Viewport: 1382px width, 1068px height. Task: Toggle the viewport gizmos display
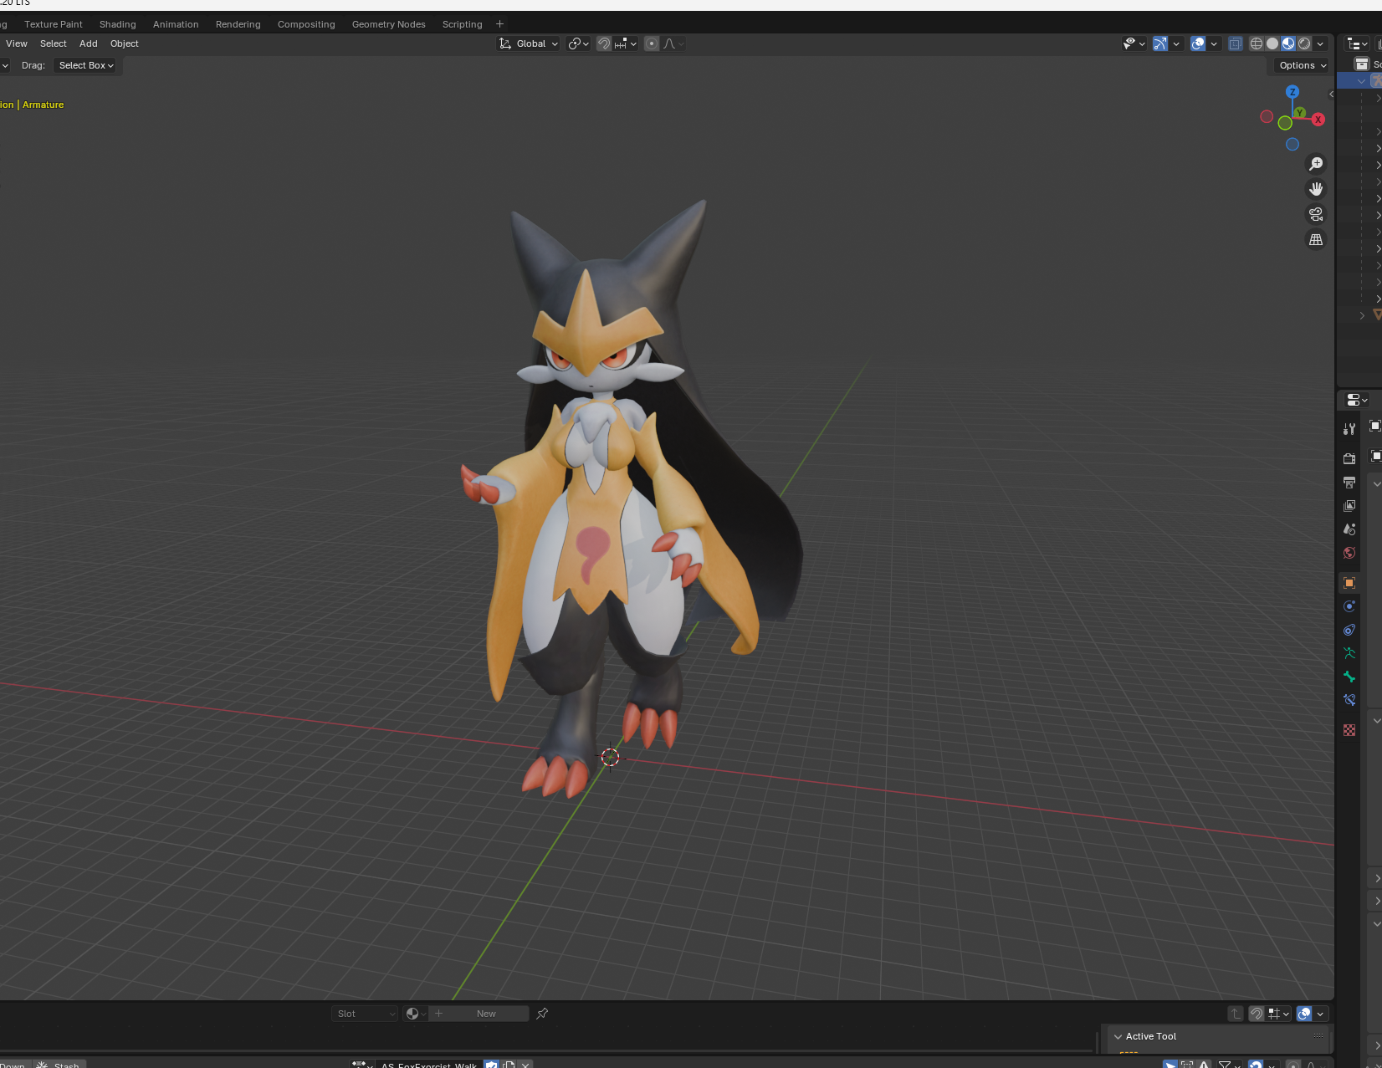[1160, 43]
